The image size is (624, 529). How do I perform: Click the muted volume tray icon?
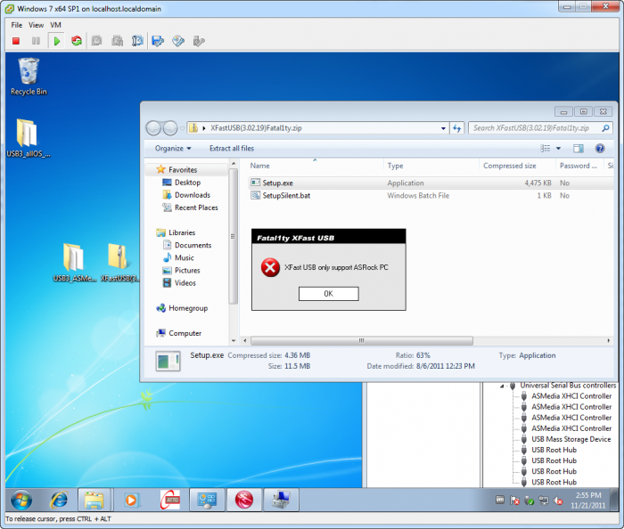558,501
